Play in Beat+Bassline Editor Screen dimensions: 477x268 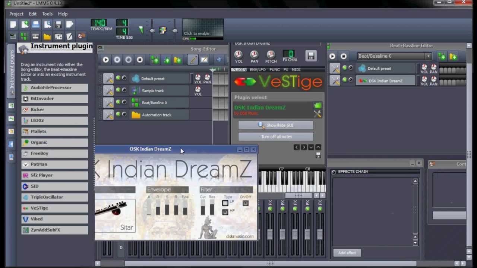click(x=332, y=56)
